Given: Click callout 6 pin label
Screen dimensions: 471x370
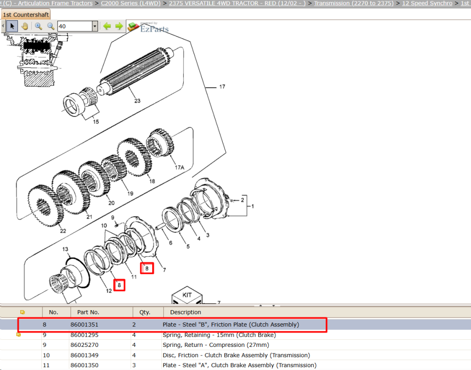Looking at the screenshot, I should (171, 243).
